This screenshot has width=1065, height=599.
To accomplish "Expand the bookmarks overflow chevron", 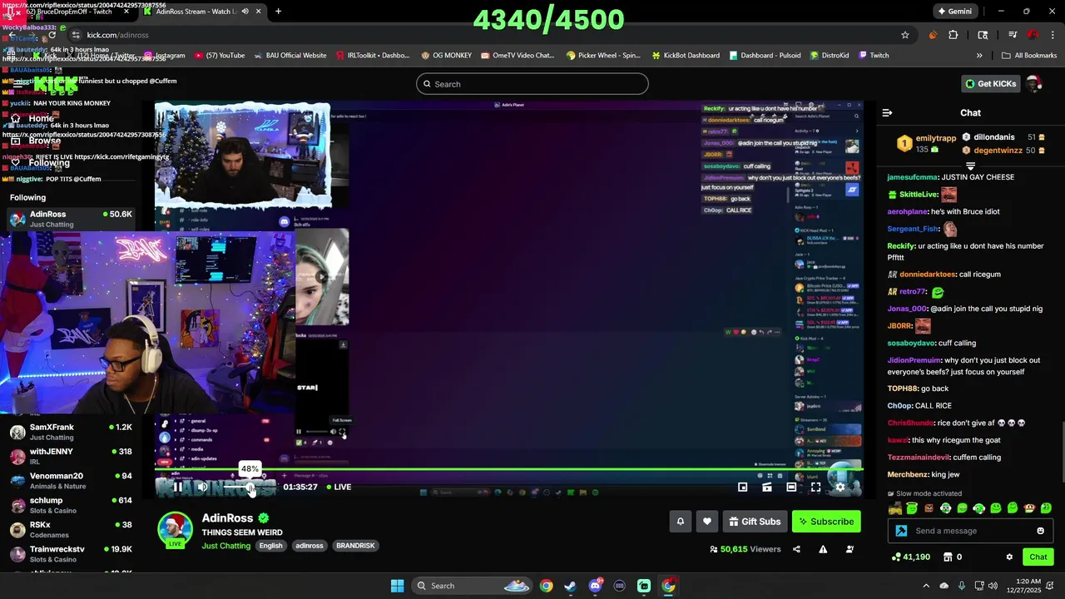I will click(979, 56).
